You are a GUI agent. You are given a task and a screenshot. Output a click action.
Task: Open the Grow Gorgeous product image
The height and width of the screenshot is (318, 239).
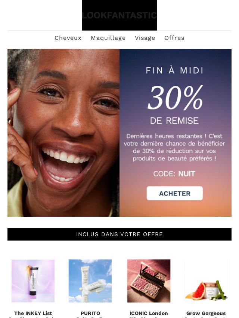(x=206, y=281)
